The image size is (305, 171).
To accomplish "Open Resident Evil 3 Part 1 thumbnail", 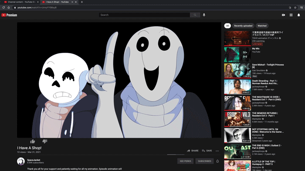I will point(237,119).
